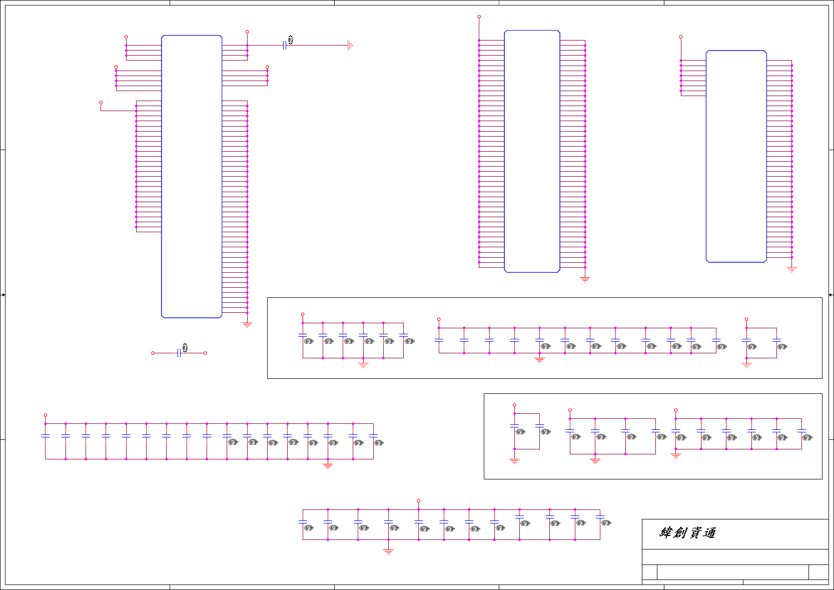Click ground of the six-capacitor bank in upper box

click(x=363, y=365)
